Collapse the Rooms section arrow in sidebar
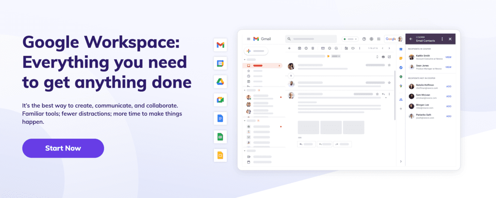The width and height of the screenshot is (496, 198). 245,121
